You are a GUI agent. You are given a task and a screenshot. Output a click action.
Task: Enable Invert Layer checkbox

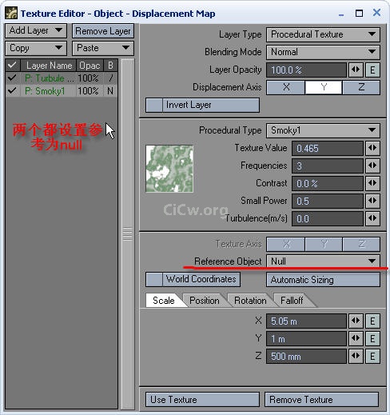point(154,105)
